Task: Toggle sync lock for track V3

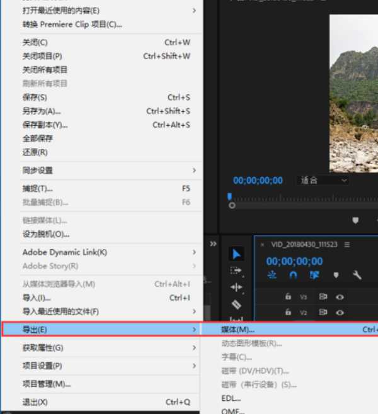Action: [x=323, y=297]
